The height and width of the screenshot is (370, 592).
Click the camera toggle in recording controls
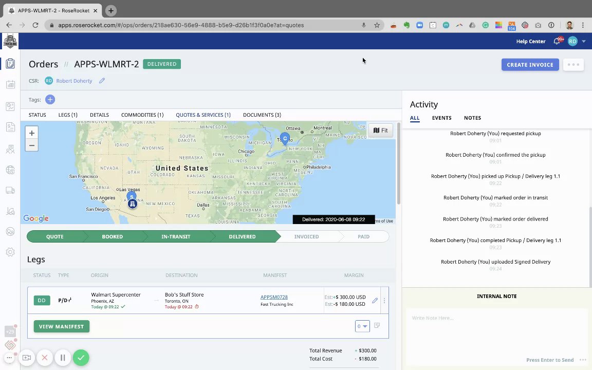[26, 358]
